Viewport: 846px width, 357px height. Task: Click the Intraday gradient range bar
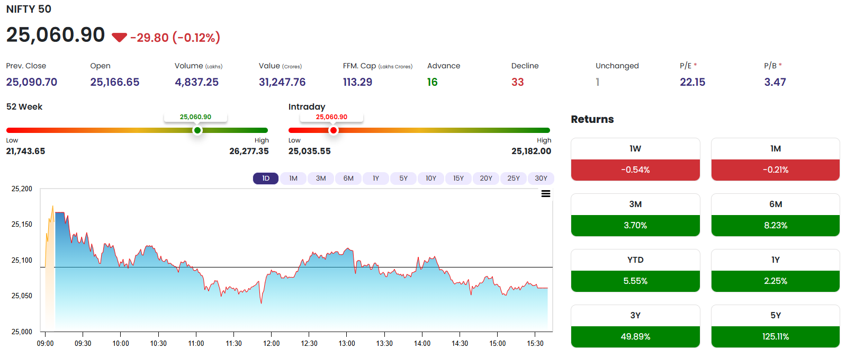[x=419, y=130]
